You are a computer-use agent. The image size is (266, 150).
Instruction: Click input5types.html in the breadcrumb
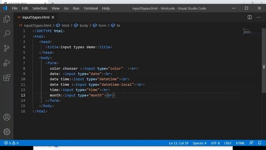[x=37, y=25]
